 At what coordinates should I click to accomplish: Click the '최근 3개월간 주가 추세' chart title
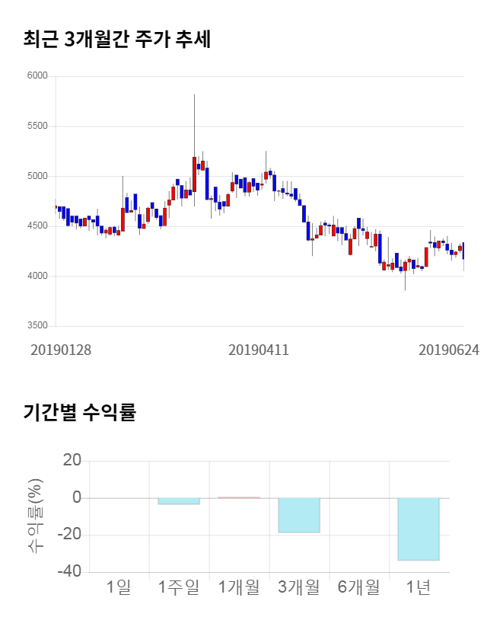(116, 40)
